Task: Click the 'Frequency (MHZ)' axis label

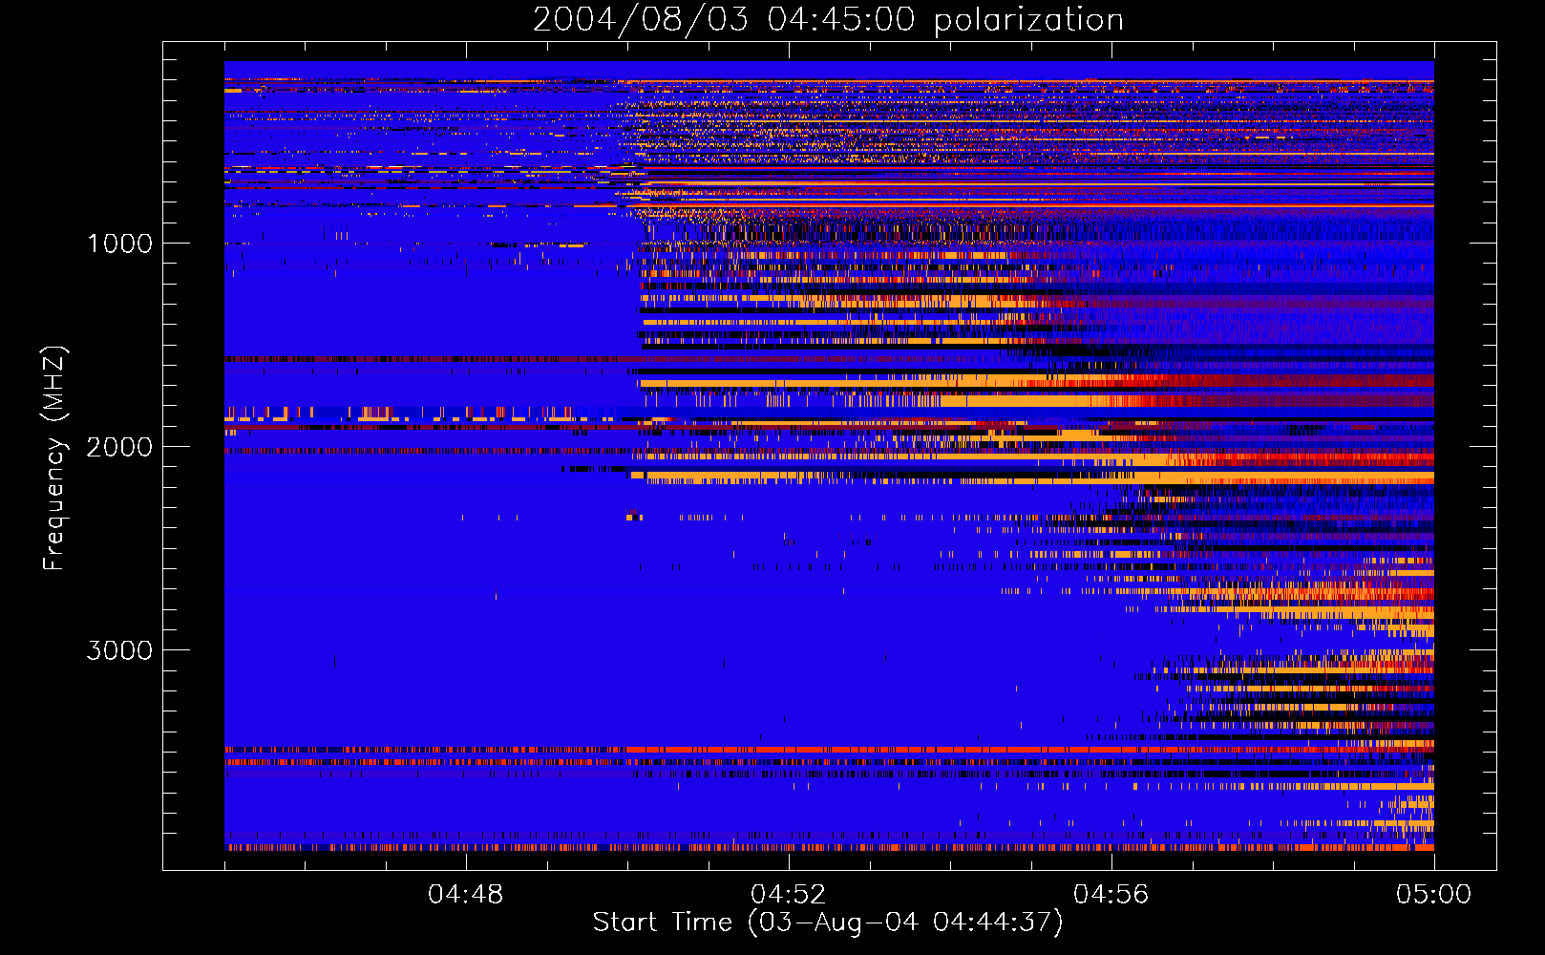Action: [x=54, y=458]
